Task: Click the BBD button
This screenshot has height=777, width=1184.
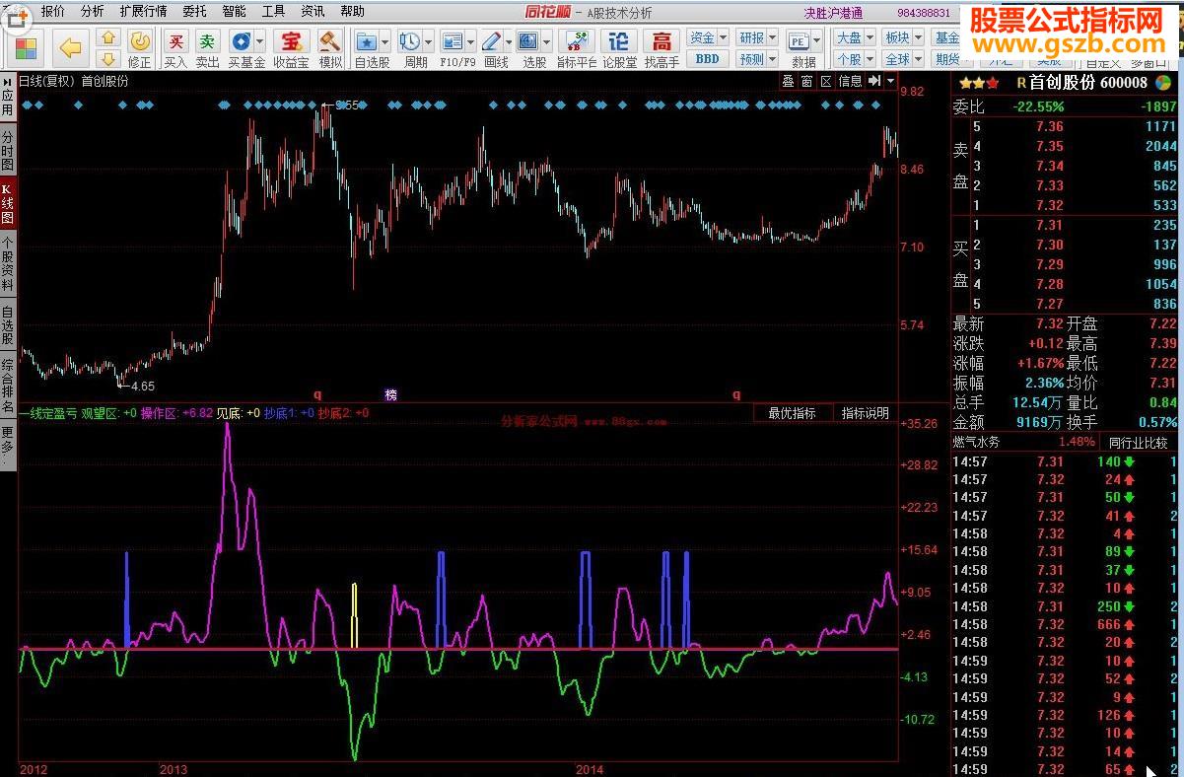Action: pyautogui.click(x=707, y=59)
